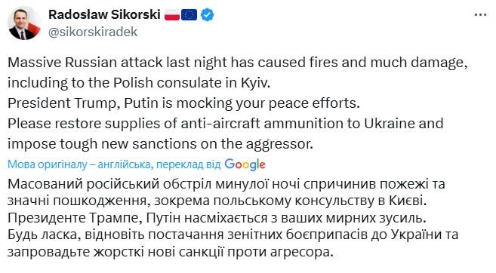Click the EU flag emoji beside the name

[189, 15]
